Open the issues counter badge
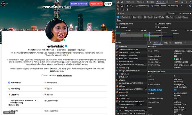The height and width of the screenshot is (115, 192). pyautogui.click(x=177, y=2)
